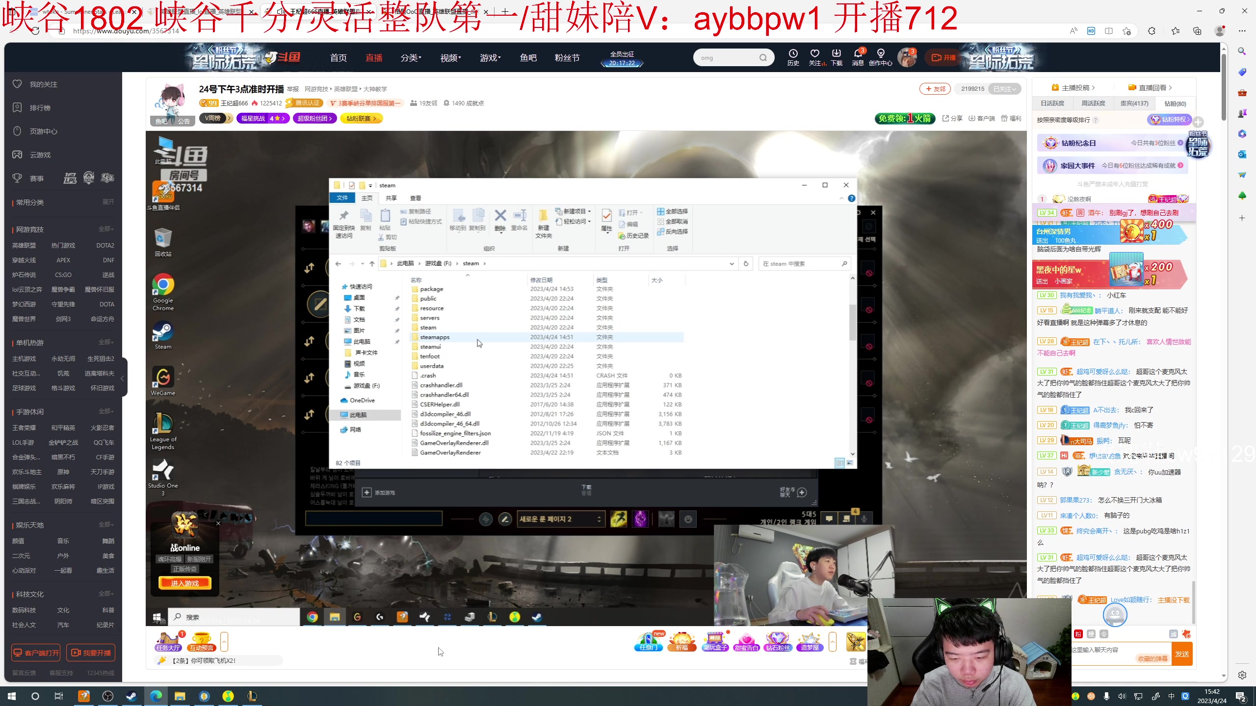Image resolution: width=1256 pixels, height=706 pixels.
Task: Click the 全员出征 countdown progress bar
Action: (x=622, y=62)
